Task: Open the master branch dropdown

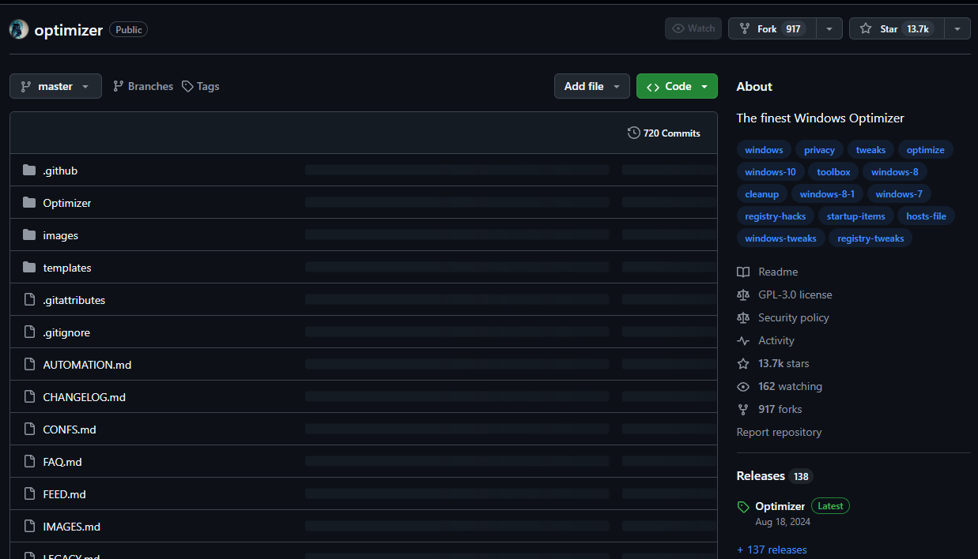Action: 55,86
